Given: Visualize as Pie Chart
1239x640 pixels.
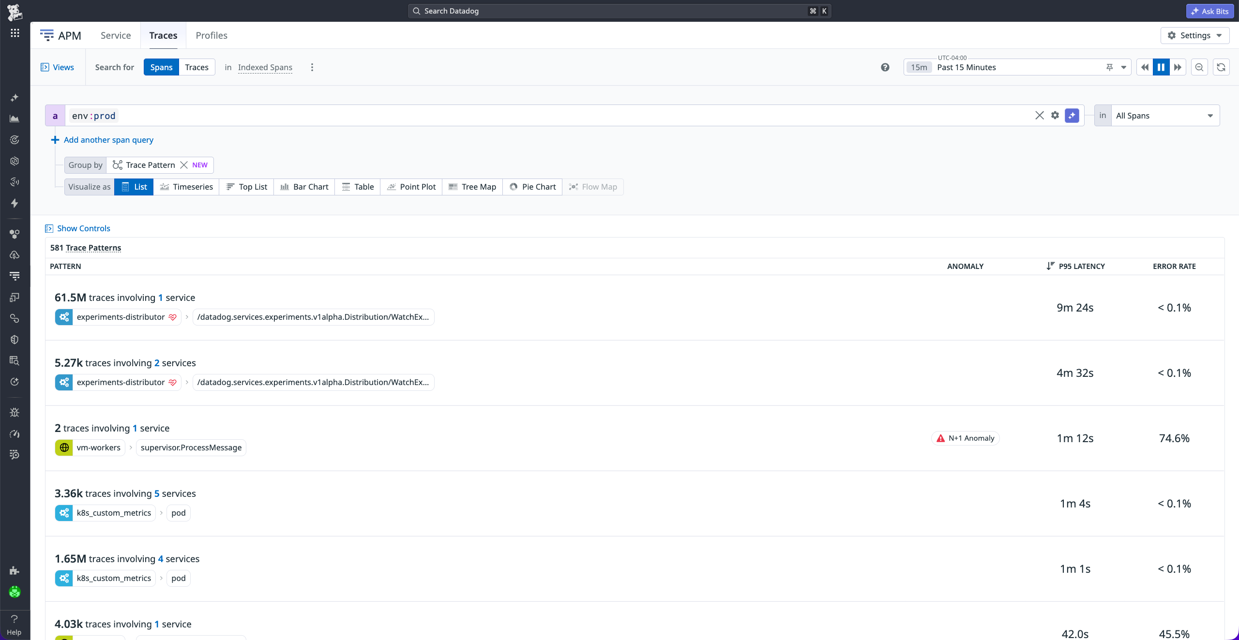Looking at the screenshot, I should [532, 187].
